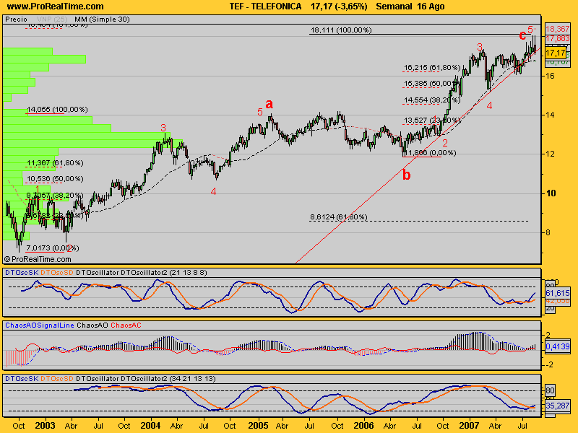578x433 pixels.
Task: Click the ChaosAOSignalLine indicator label
Action: [40, 325]
